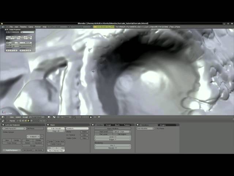Select the Smooth brush in Sculpt Properties

(15, 37)
